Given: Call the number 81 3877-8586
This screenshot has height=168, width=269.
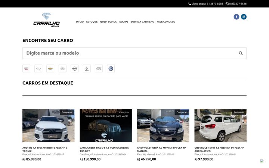Looking at the screenshot, I should [x=215, y=4].
